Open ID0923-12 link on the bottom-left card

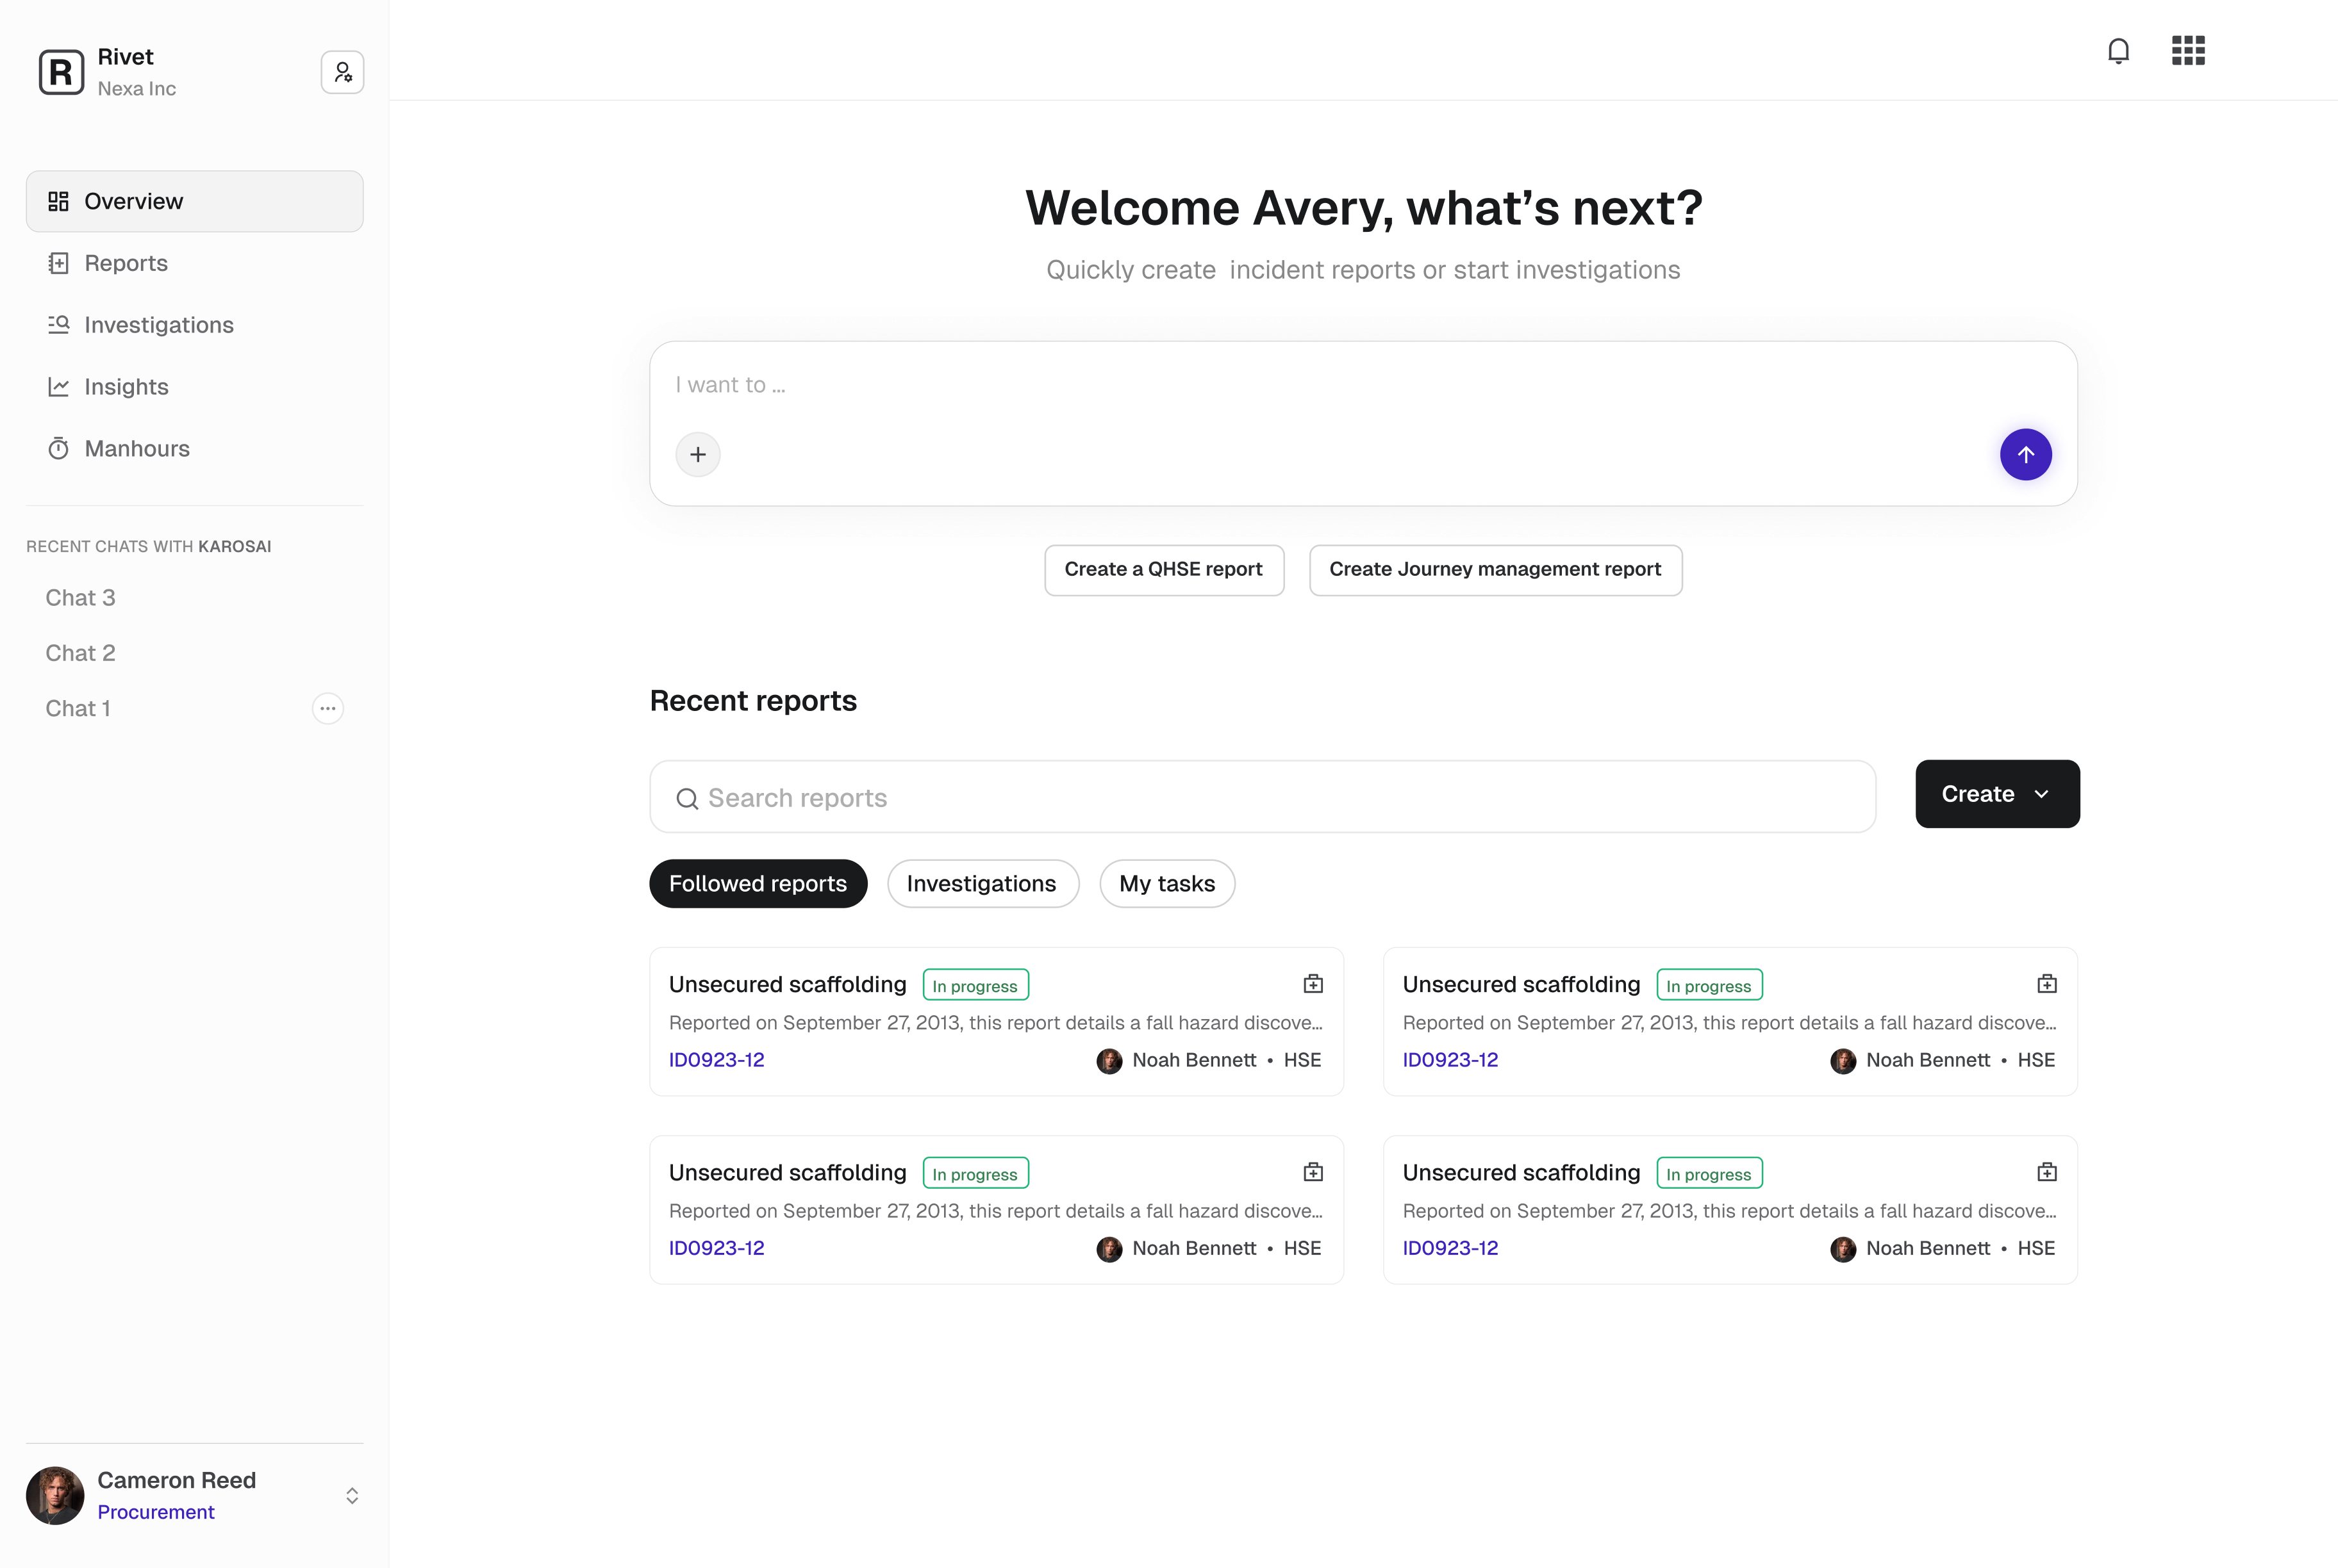click(717, 1248)
